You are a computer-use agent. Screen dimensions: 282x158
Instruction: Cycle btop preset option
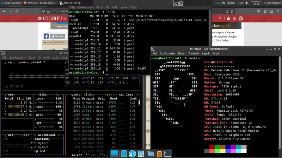tap(38, 62)
